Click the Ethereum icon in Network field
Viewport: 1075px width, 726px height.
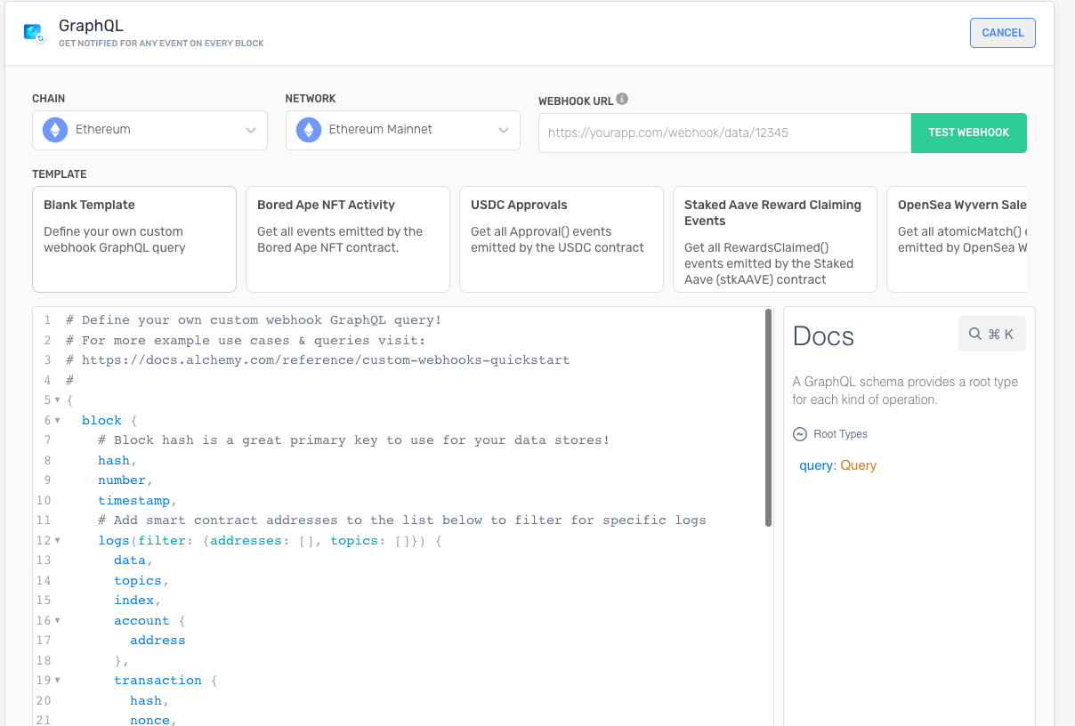coord(309,130)
